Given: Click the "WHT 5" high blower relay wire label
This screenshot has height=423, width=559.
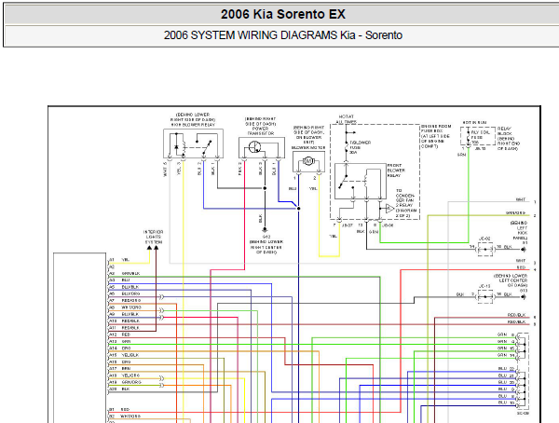Looking at the screenshot, I should (165, 170).
